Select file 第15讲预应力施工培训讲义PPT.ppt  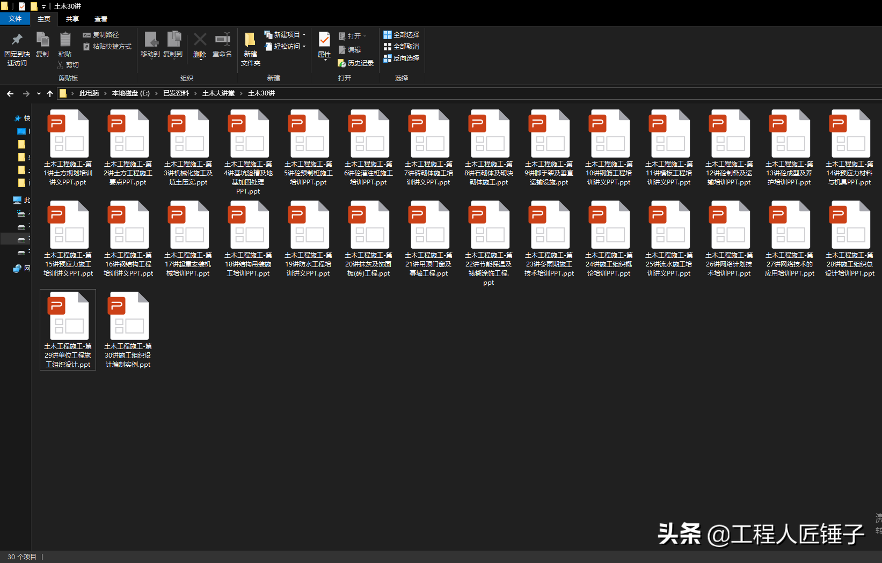pos(68,239)
